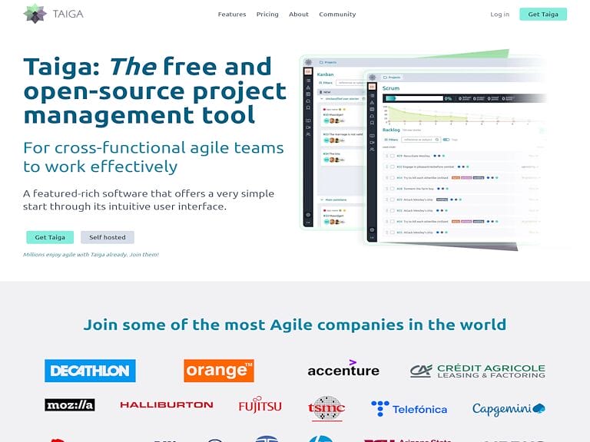Click the TSMC logo
The height and width of the screenshot is (442, 590).
(326, 407)
